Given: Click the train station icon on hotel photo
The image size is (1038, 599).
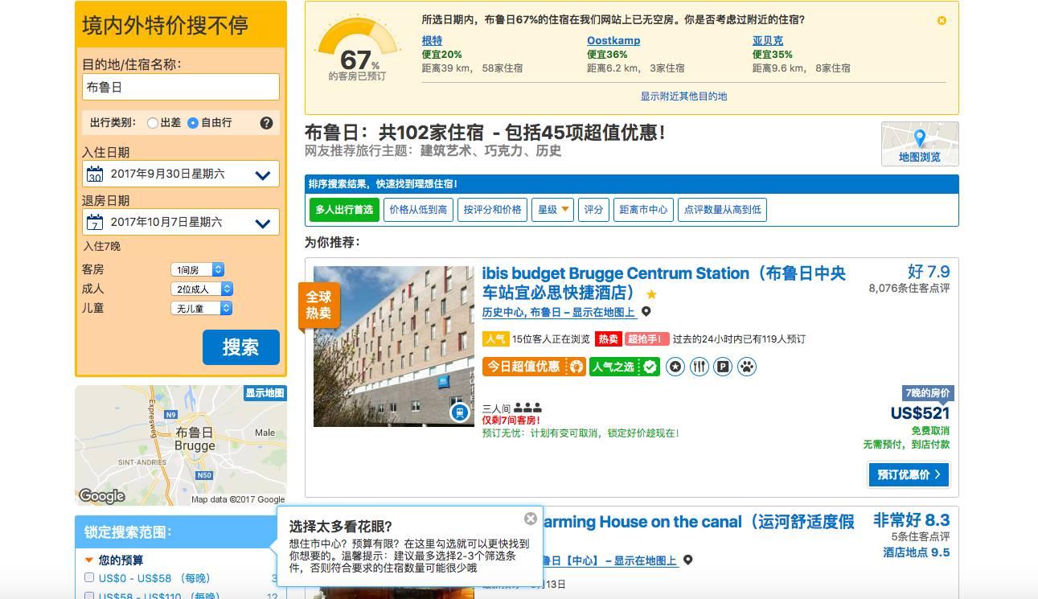Looking at the screenshot, I should [x=459, y=412].
